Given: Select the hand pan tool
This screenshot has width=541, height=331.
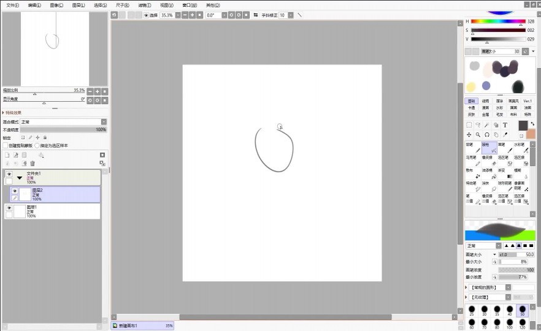Looking at the screenshot, I should pyautogui.click(x=496, y=134).
